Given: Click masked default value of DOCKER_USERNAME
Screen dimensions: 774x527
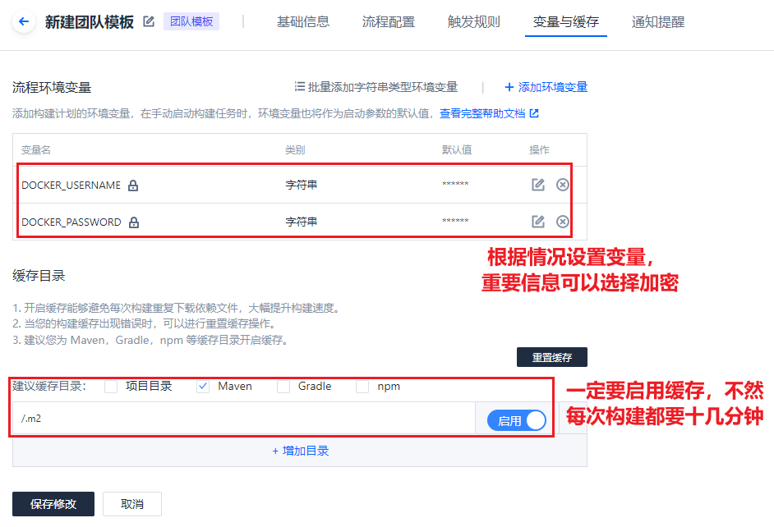Looking at the screenshot, I should pyautogui.click(x=455, y=184).
